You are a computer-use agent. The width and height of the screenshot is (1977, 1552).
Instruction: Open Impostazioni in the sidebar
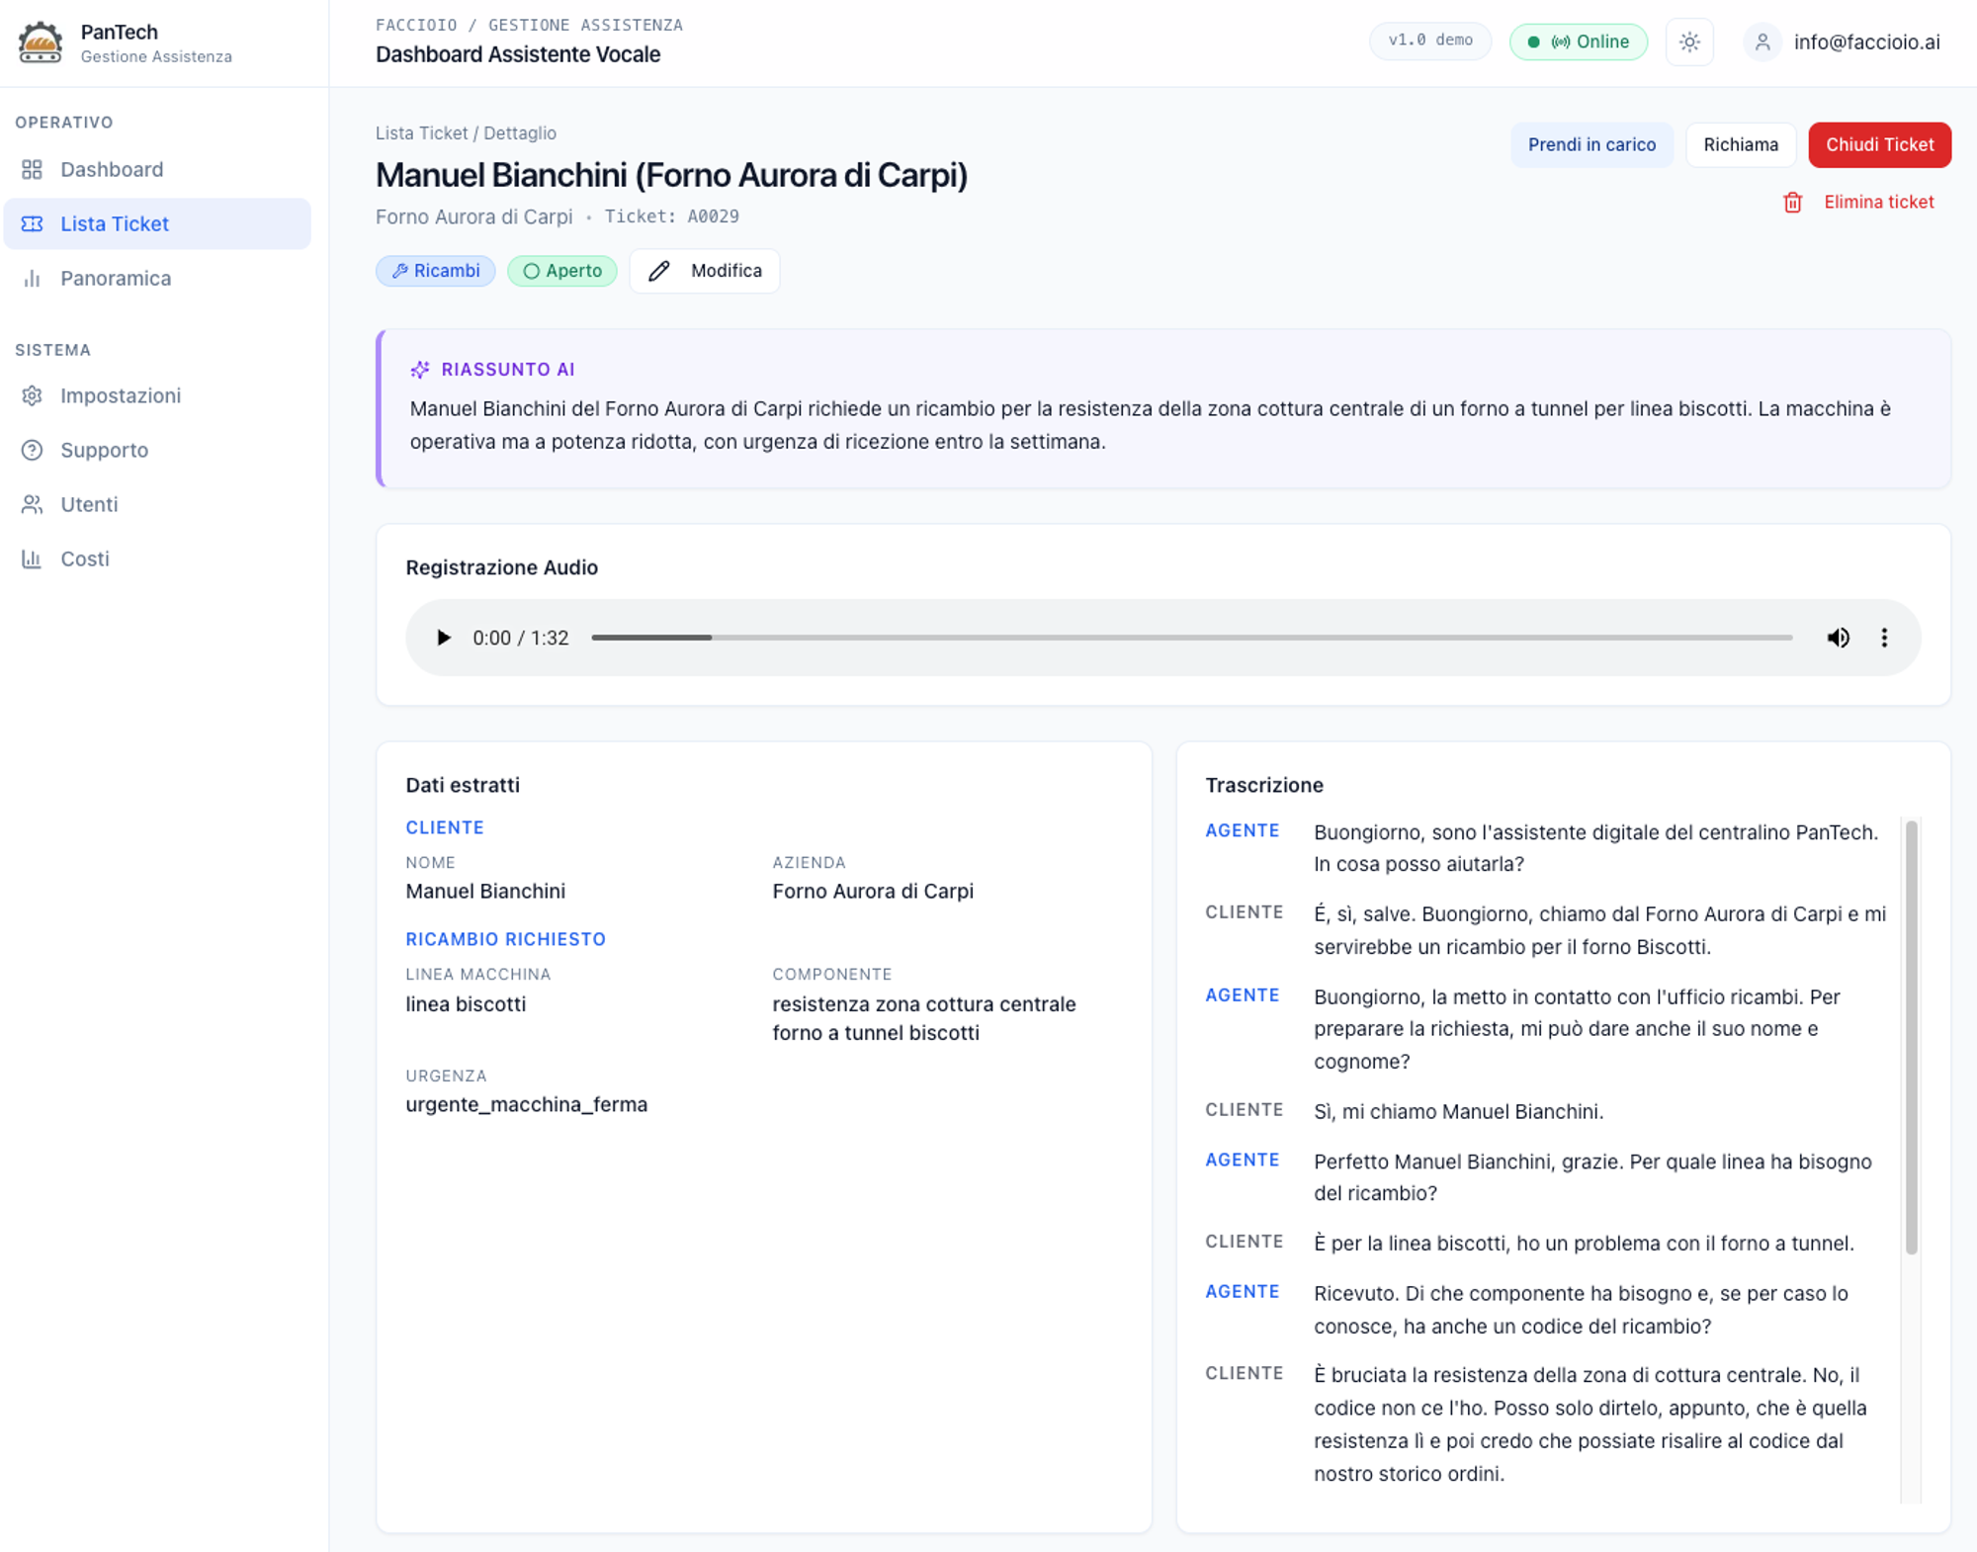[157, 395]
